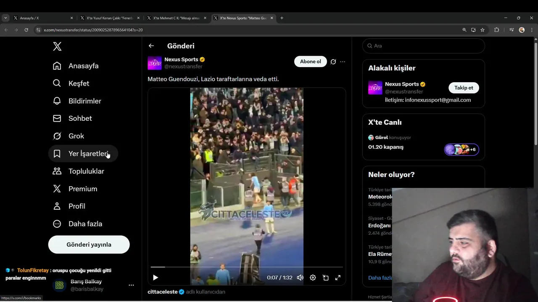Open Sohbet messages
Screen dimensions: 538x302
tap(72, 119)
